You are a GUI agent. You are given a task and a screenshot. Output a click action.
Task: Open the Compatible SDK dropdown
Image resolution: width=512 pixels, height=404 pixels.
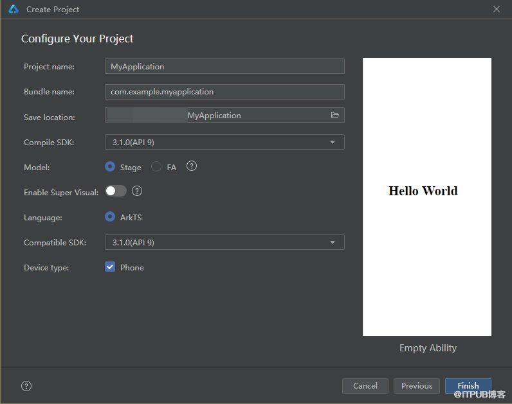pyautogui.click(x=224, y=242)
